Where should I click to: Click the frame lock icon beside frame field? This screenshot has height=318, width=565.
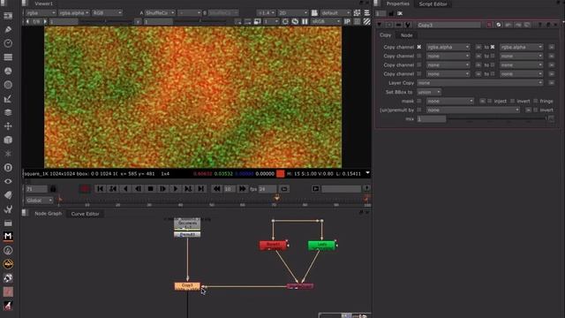(53, 189)
